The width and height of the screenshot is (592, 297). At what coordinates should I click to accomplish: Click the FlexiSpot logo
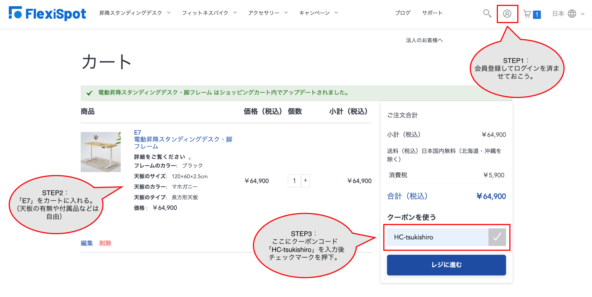(47, 14)
